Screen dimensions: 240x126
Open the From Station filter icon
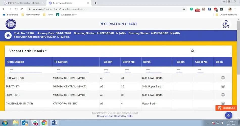pos(11,70)
